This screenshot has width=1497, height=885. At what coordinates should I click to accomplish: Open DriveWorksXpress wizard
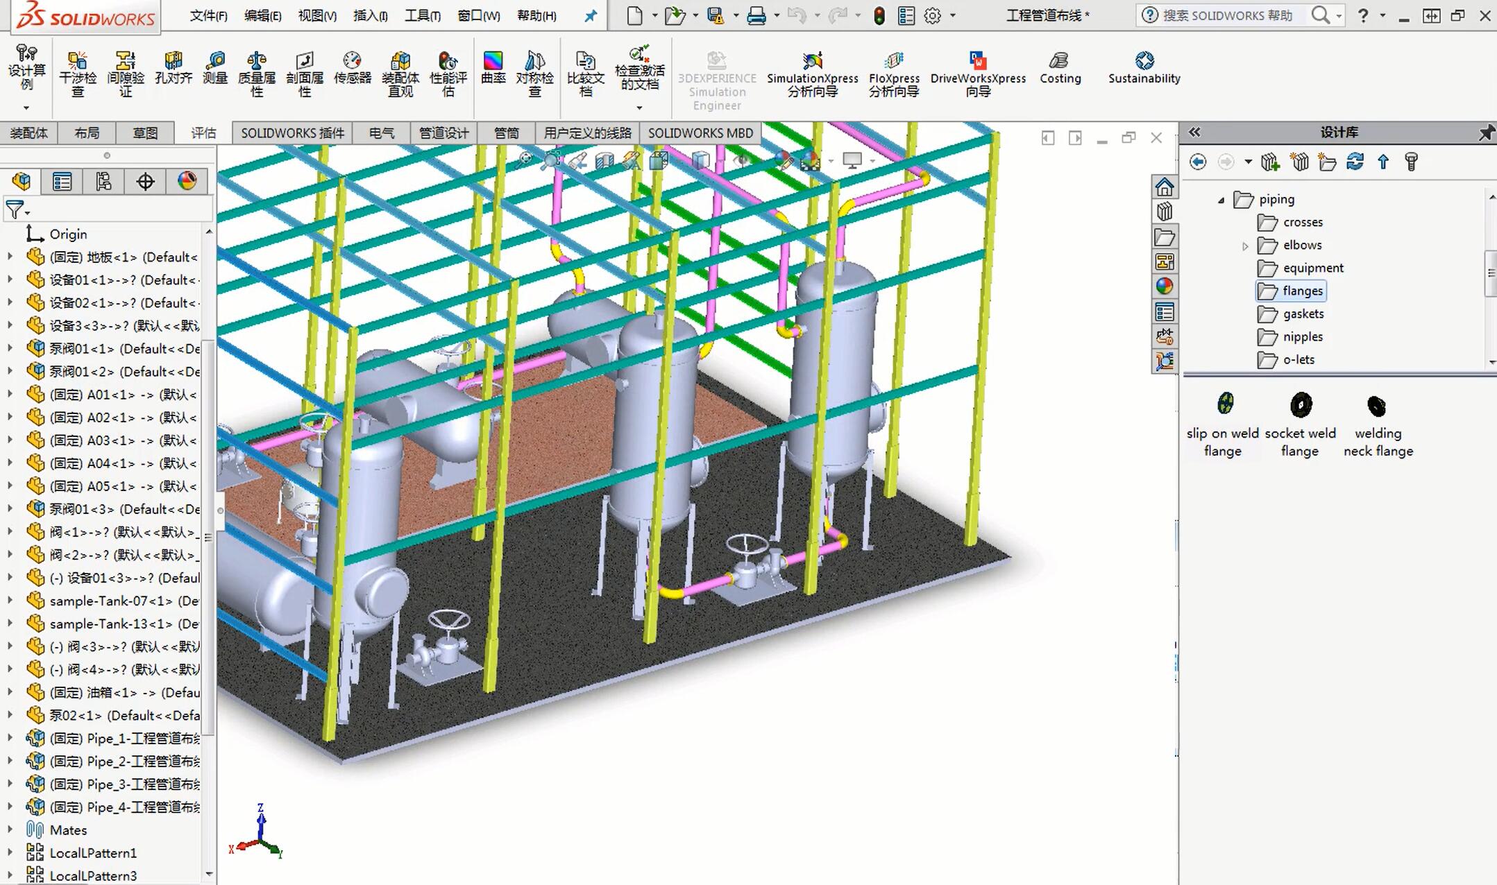coord(978,74)
